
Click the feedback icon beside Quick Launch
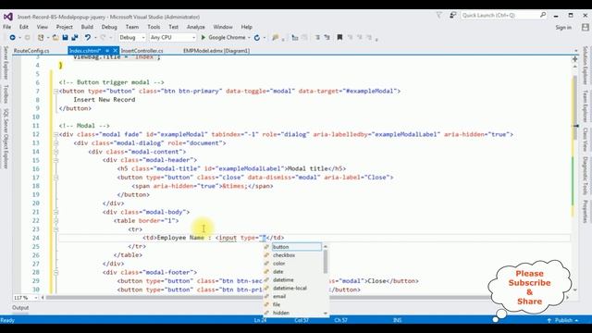pos(452,15)
